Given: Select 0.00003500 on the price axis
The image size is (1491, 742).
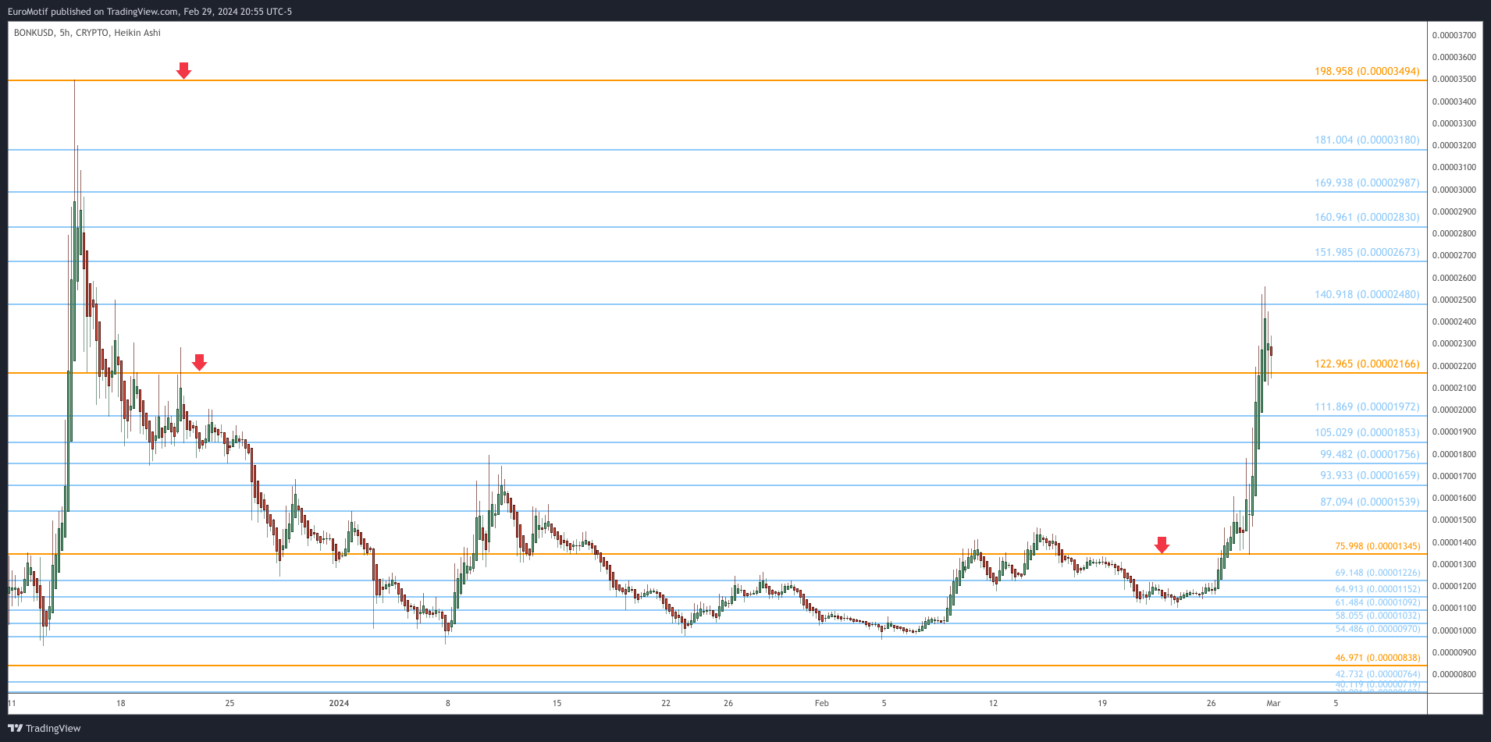Looking at the screenshot, I should point(1454,80).
